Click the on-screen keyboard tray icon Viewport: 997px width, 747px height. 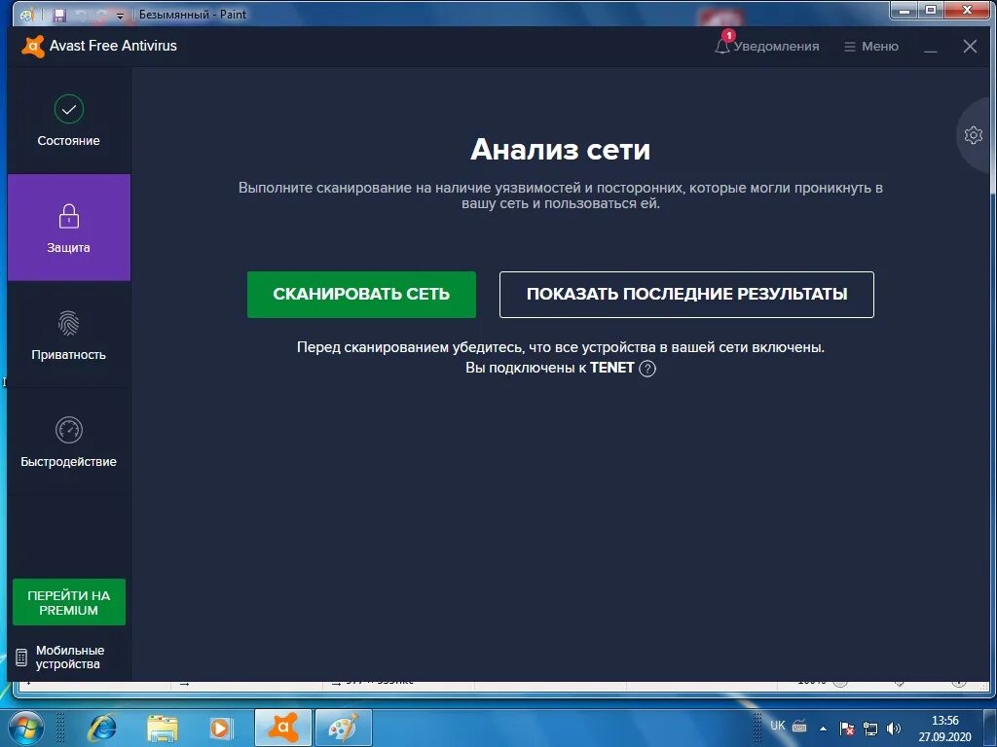pyautogui.click(x=800, y=726)
